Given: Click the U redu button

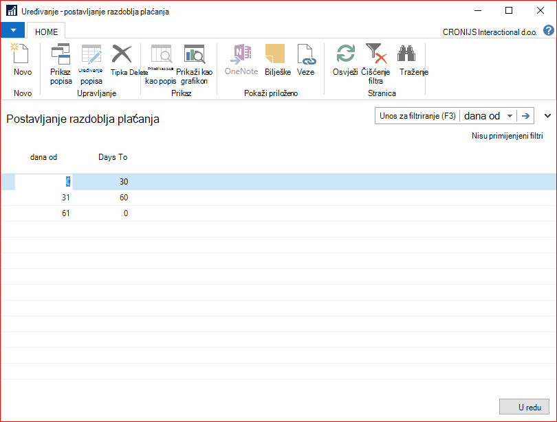Looking at the screenshot, I should tap(524, 407).
